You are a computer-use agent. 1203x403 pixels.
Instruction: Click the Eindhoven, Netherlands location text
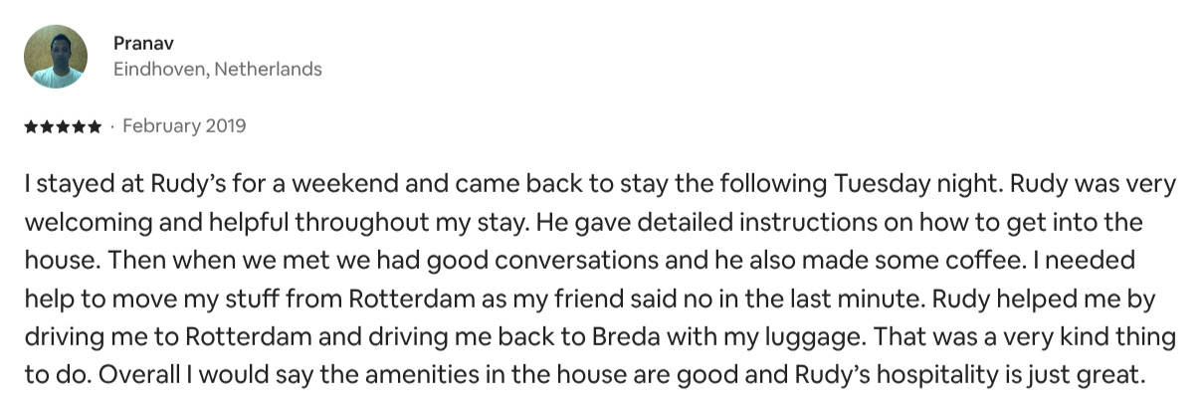tap(217, 70)
